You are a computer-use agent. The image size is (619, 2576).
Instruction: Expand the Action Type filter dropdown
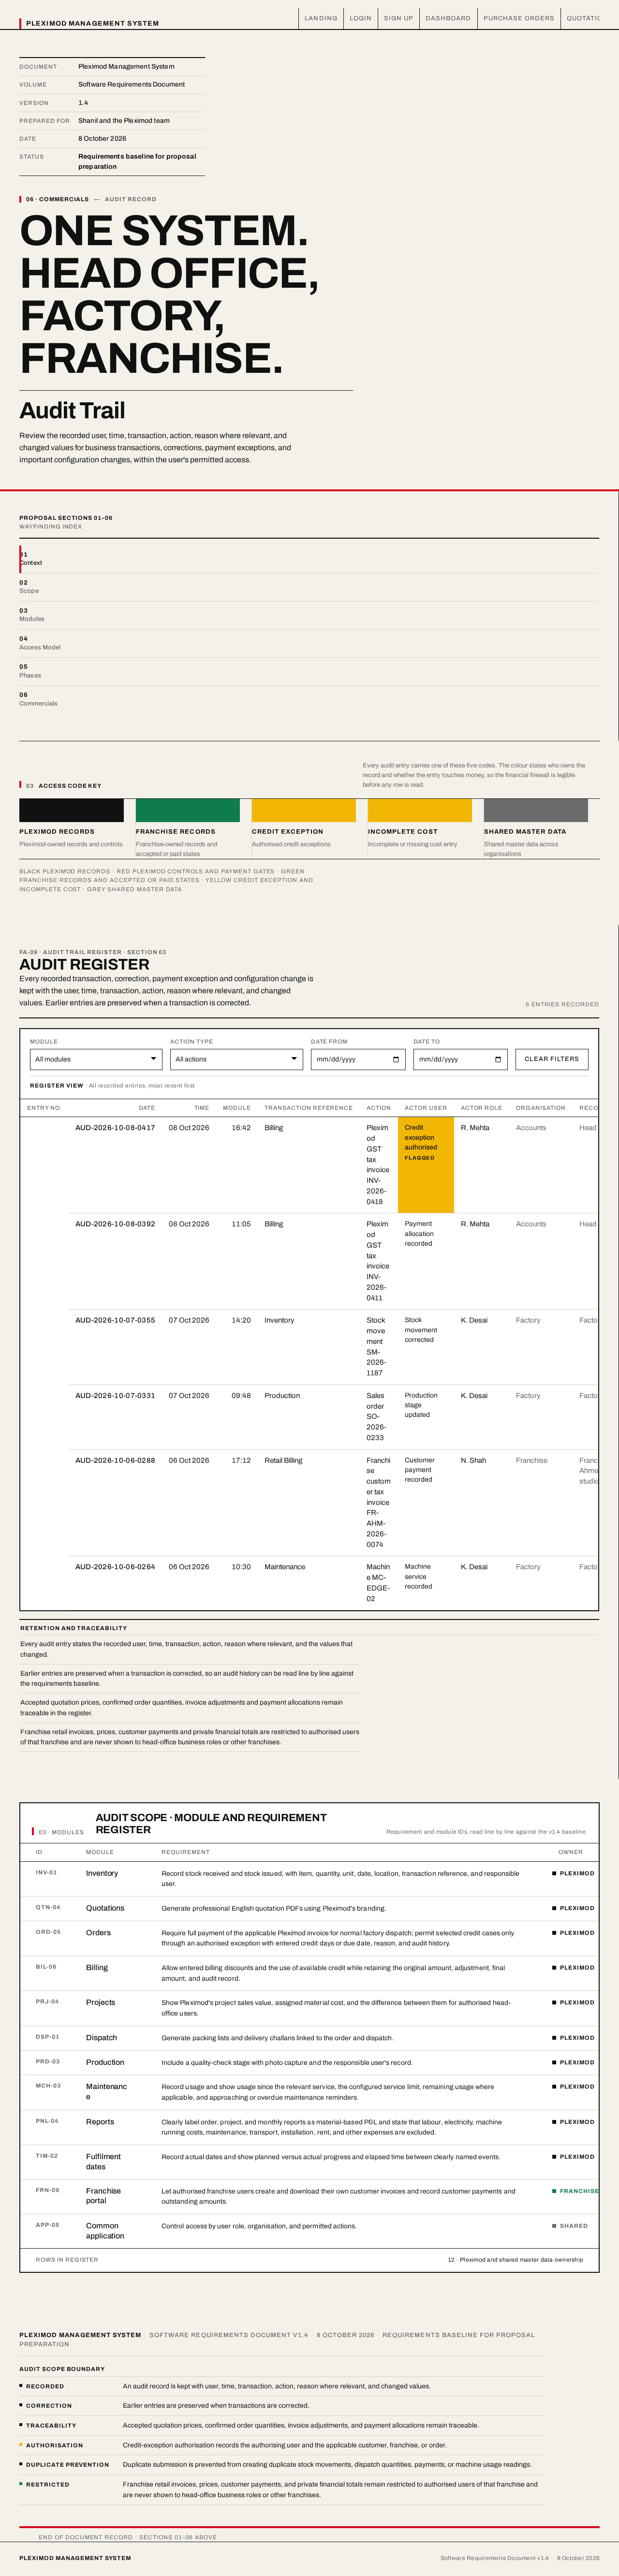pyautogui.click(x=236, y=1059)
